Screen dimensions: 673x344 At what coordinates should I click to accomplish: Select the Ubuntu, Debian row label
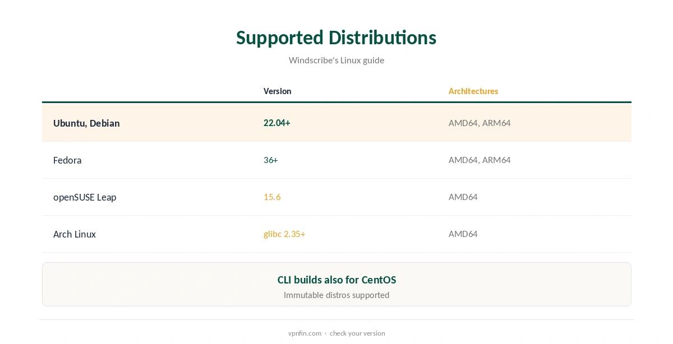click(86, 123)
